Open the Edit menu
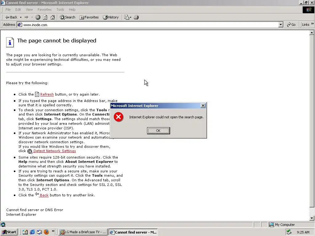Viewport: 315px width, 236px height. pos(18,10)
